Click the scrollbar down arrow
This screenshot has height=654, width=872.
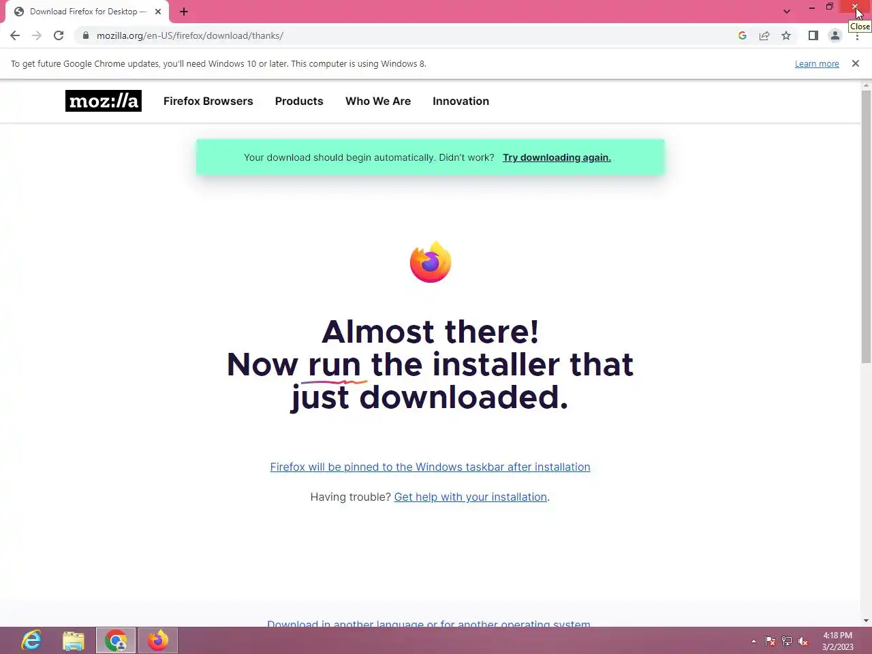(867, 621)
